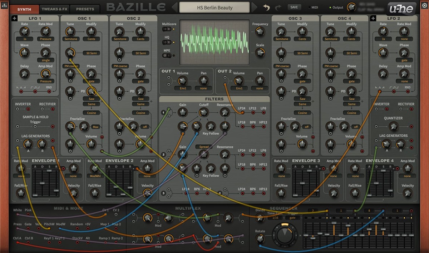Click the Ramp 2 jack in MIDI & More
429x253 pixels.
tap(117, 243)
